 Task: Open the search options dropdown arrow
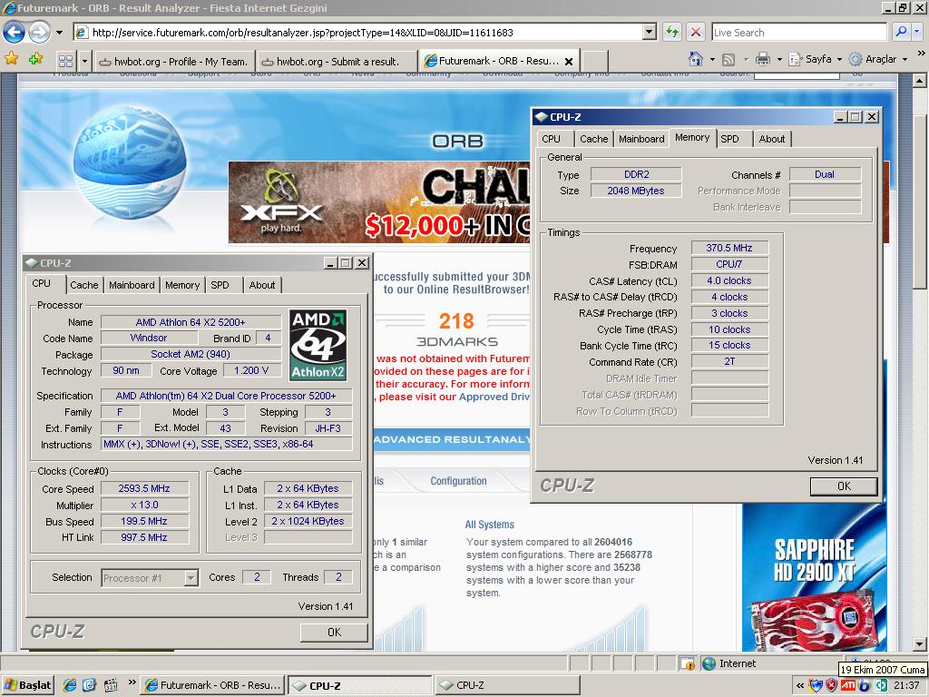click(917, 32)
